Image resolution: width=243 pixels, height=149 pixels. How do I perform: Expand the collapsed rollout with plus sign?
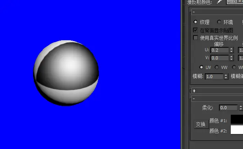(217, 91)
